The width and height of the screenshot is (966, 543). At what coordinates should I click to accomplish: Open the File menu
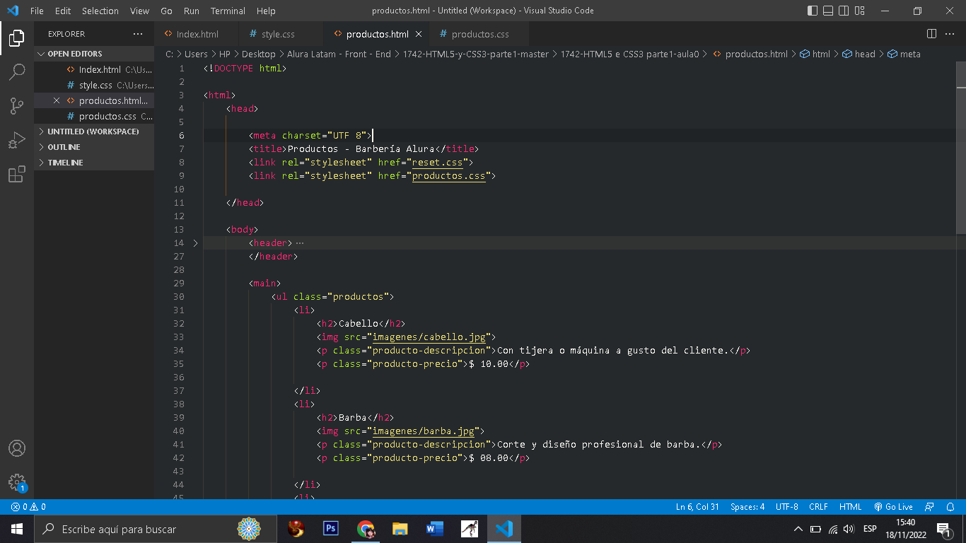(37, 11)
